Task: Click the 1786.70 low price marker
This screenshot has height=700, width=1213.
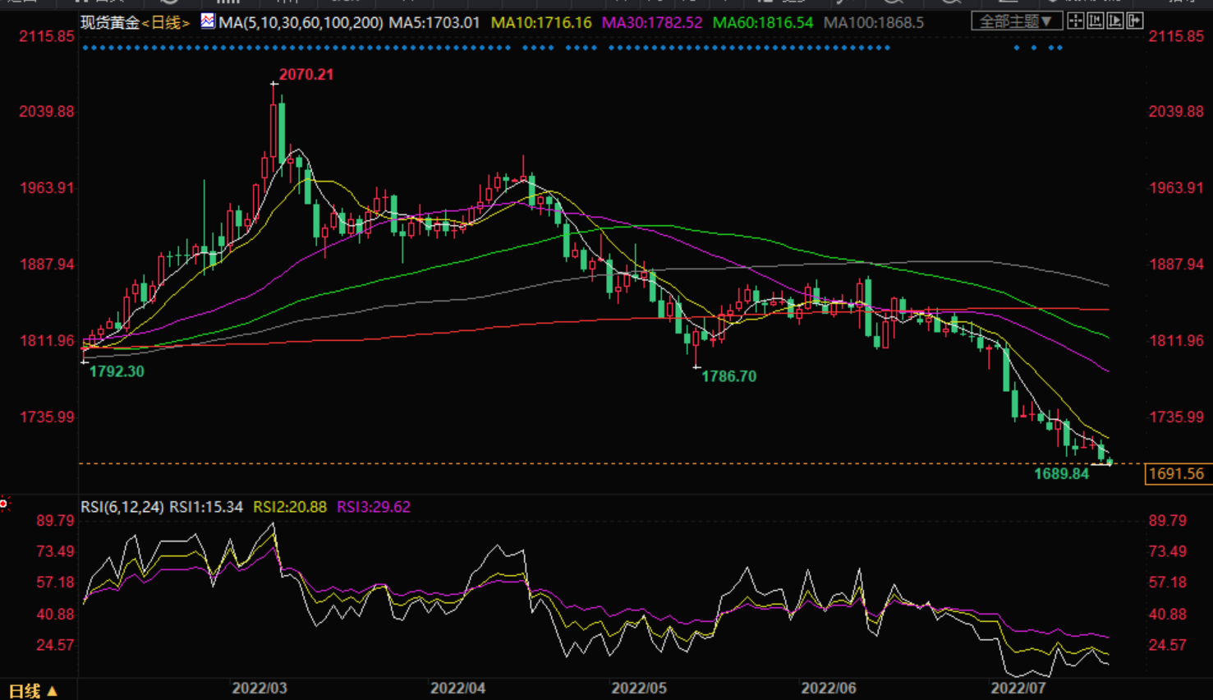Action: [728, 376]
